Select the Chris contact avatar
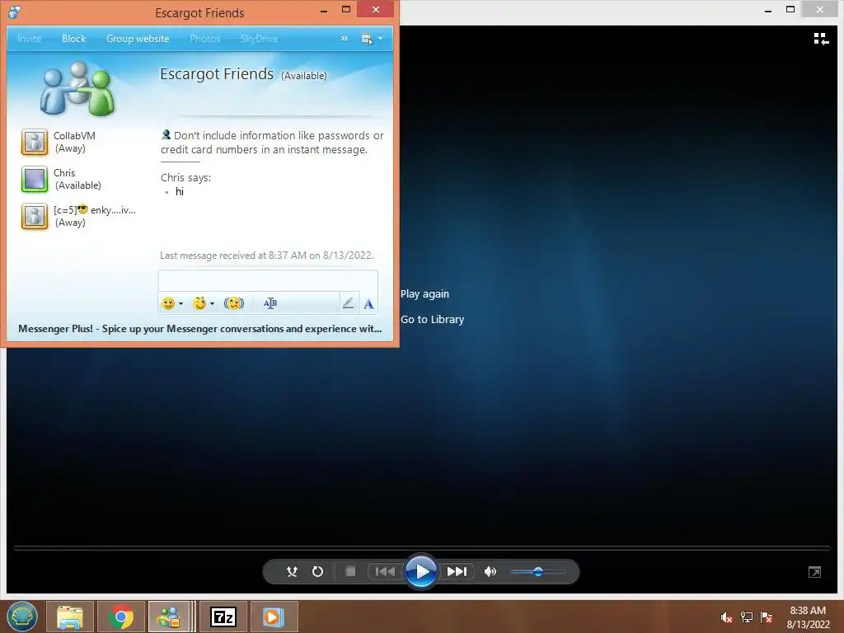The image size is (844, 633). point(35,179)
